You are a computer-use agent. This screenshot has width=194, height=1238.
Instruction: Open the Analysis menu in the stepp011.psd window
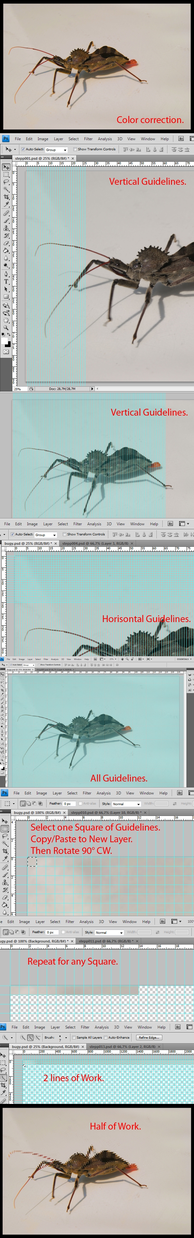pyautogui.click(x=86, y=922)
